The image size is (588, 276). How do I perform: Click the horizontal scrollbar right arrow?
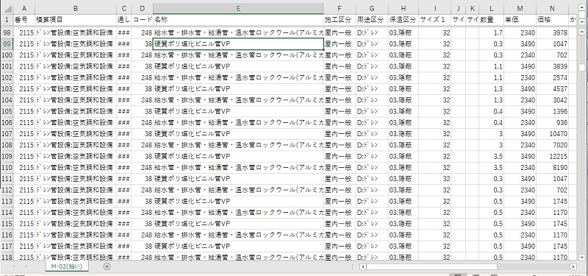(x=573, y=266)
